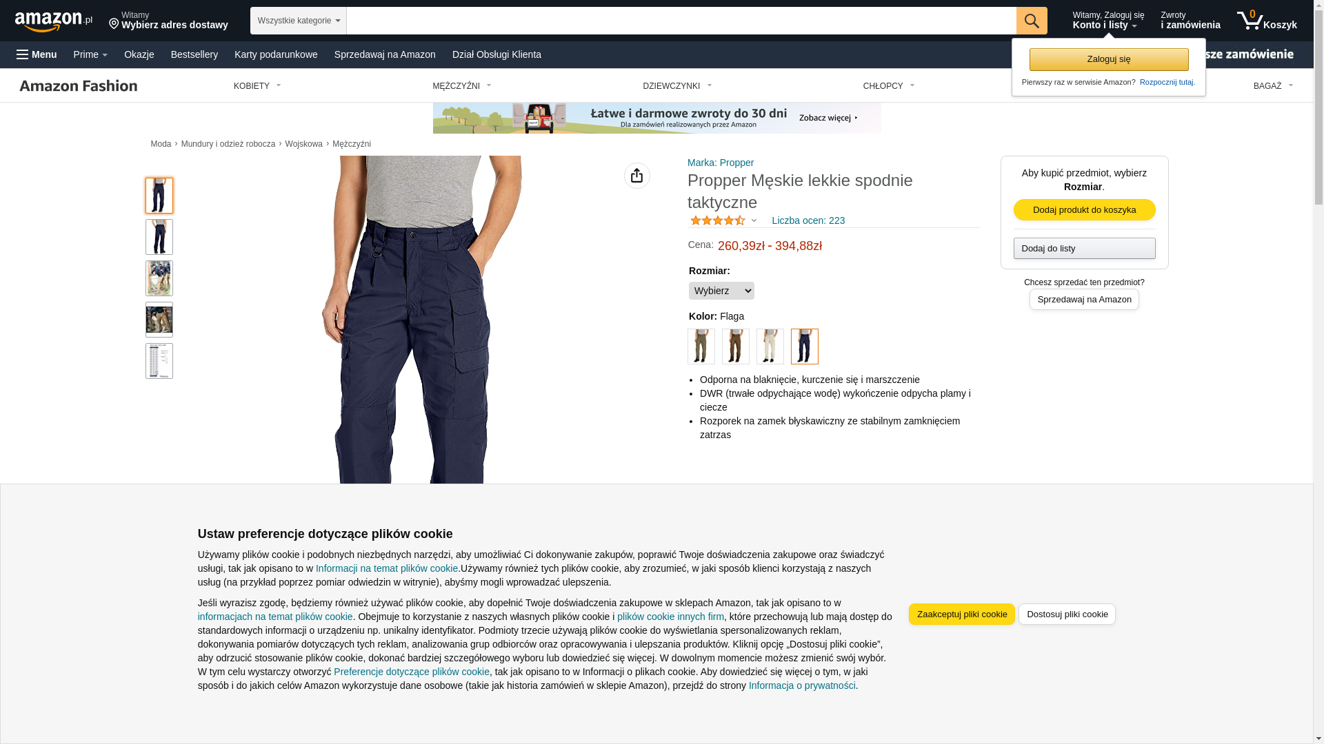Click the search magnifier button
Viewport: 1324px width, 744px height.
point(1032,21)
